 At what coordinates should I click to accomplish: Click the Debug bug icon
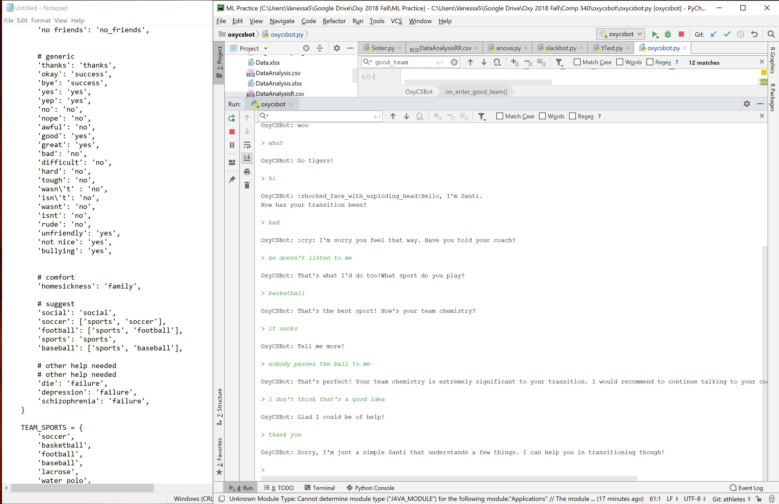[668, 34]
